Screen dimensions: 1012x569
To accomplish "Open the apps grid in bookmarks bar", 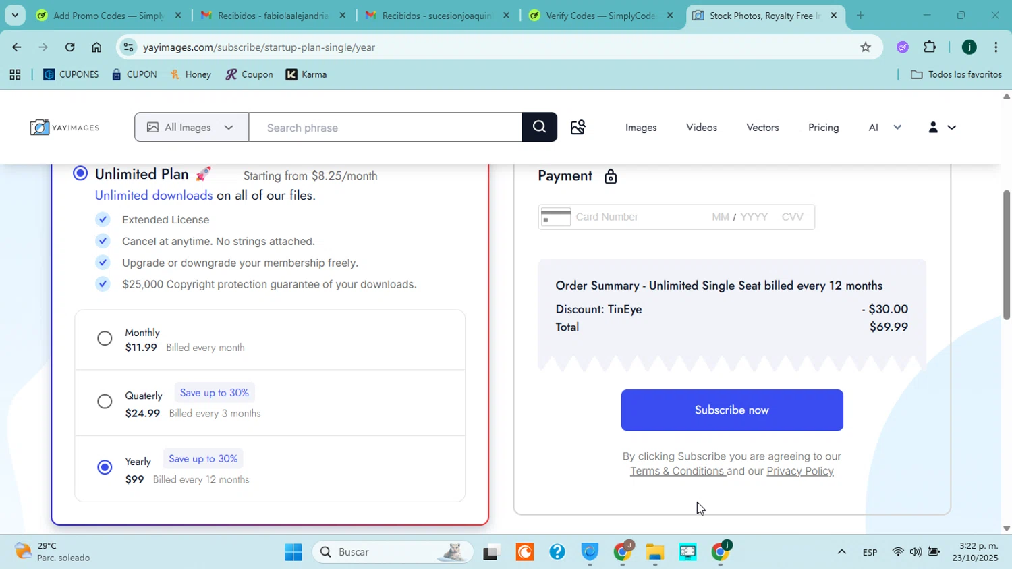I will click(x=15, y=75).
